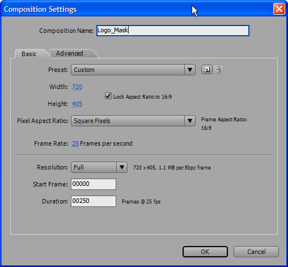
Task: Click the Composition Name text field
Action: pos(173,31)
